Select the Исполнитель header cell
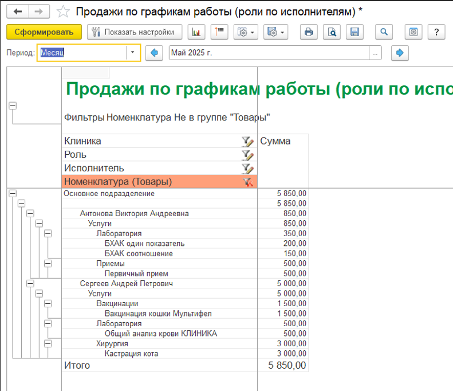 click(159, 168)
